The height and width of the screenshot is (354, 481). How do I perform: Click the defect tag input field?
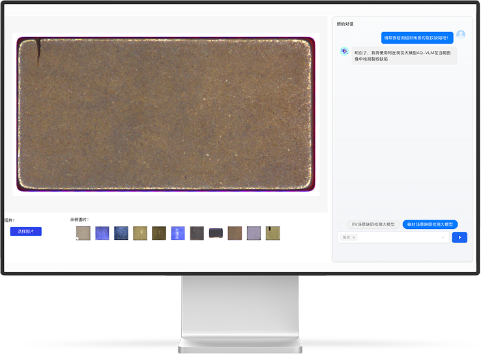398,237
